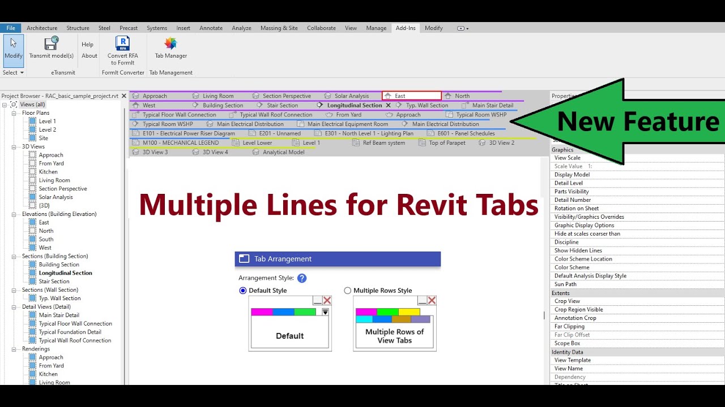The width and height of the screenshot is (725, 407).
Task: Select North under Elevations in browser
Action: click(x=46, y=231)
